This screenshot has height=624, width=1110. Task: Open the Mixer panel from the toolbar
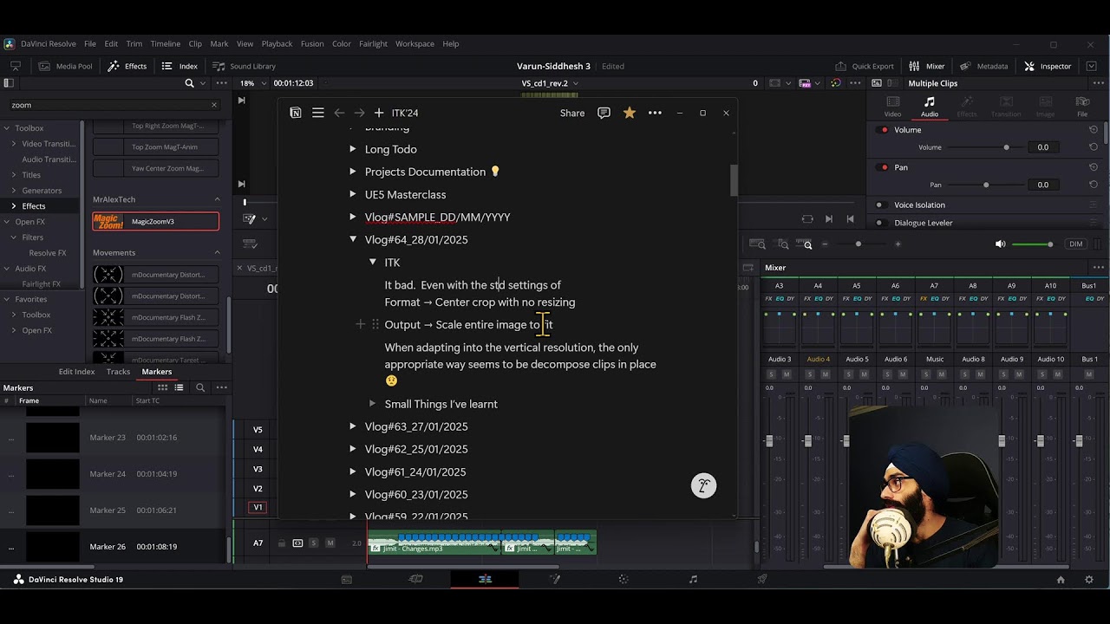coord(926,66)
